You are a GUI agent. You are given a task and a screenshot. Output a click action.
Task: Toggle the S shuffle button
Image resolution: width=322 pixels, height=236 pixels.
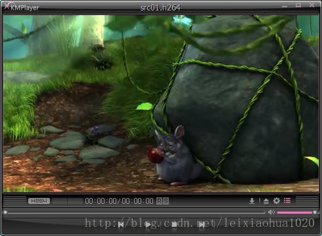click(166, 201)
